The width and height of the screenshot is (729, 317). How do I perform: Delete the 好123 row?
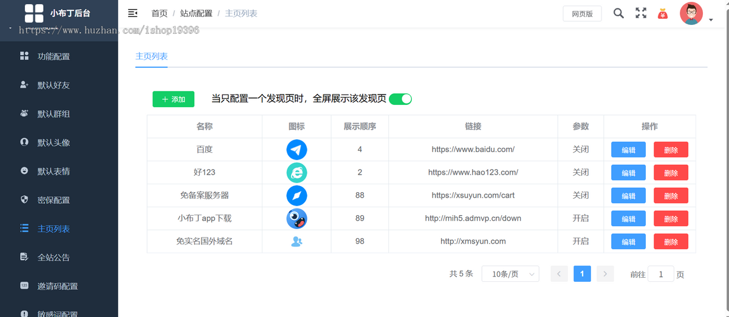tap(671, 173)
